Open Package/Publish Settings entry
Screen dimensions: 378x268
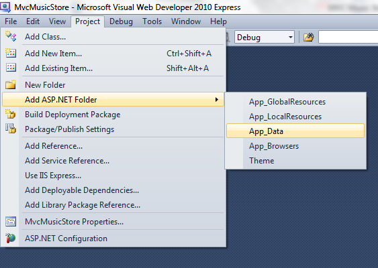(x=113, y=129)
